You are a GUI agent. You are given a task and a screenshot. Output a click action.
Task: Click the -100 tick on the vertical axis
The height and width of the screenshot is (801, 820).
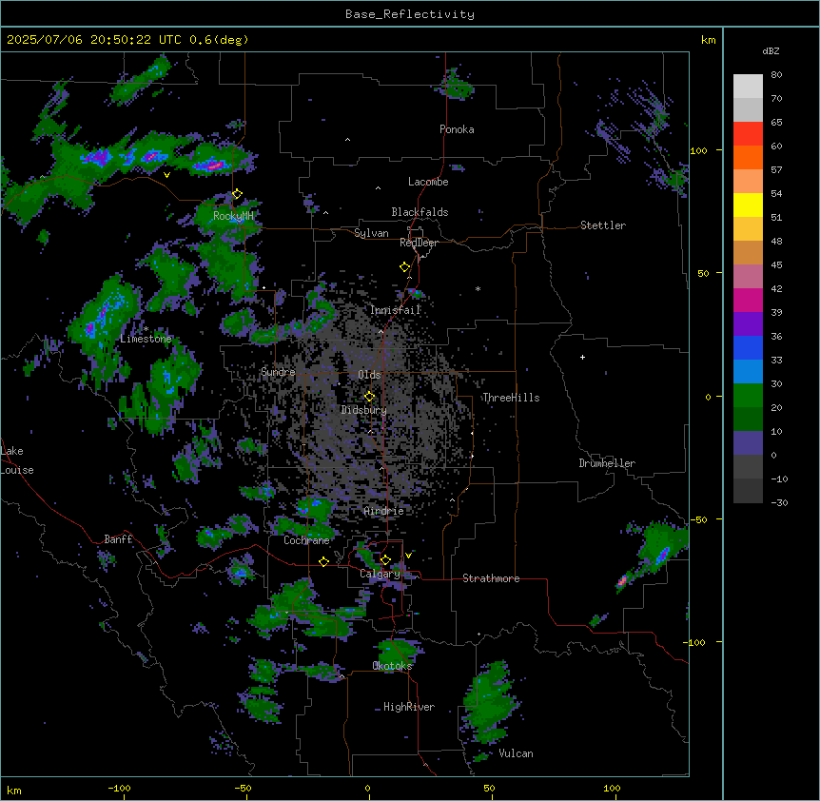click(696, 642)
